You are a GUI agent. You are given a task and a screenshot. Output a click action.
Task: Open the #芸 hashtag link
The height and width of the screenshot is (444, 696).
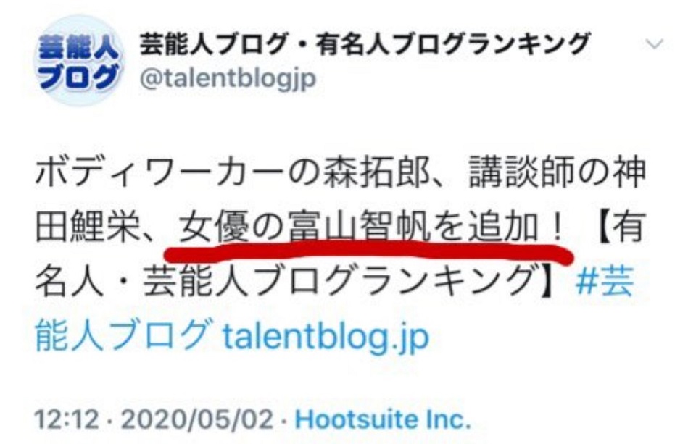coord(604,282)
